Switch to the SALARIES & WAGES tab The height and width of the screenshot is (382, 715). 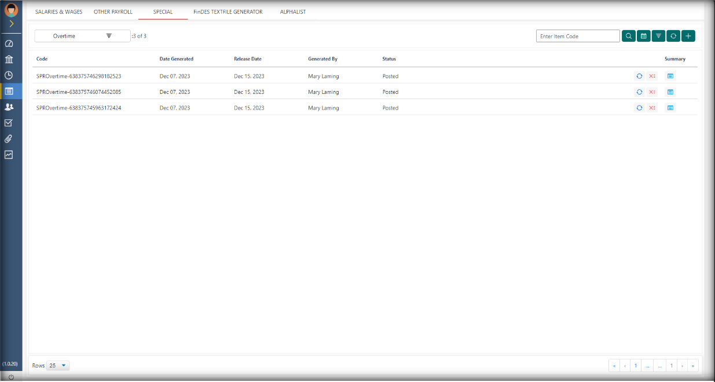point(58,12)
